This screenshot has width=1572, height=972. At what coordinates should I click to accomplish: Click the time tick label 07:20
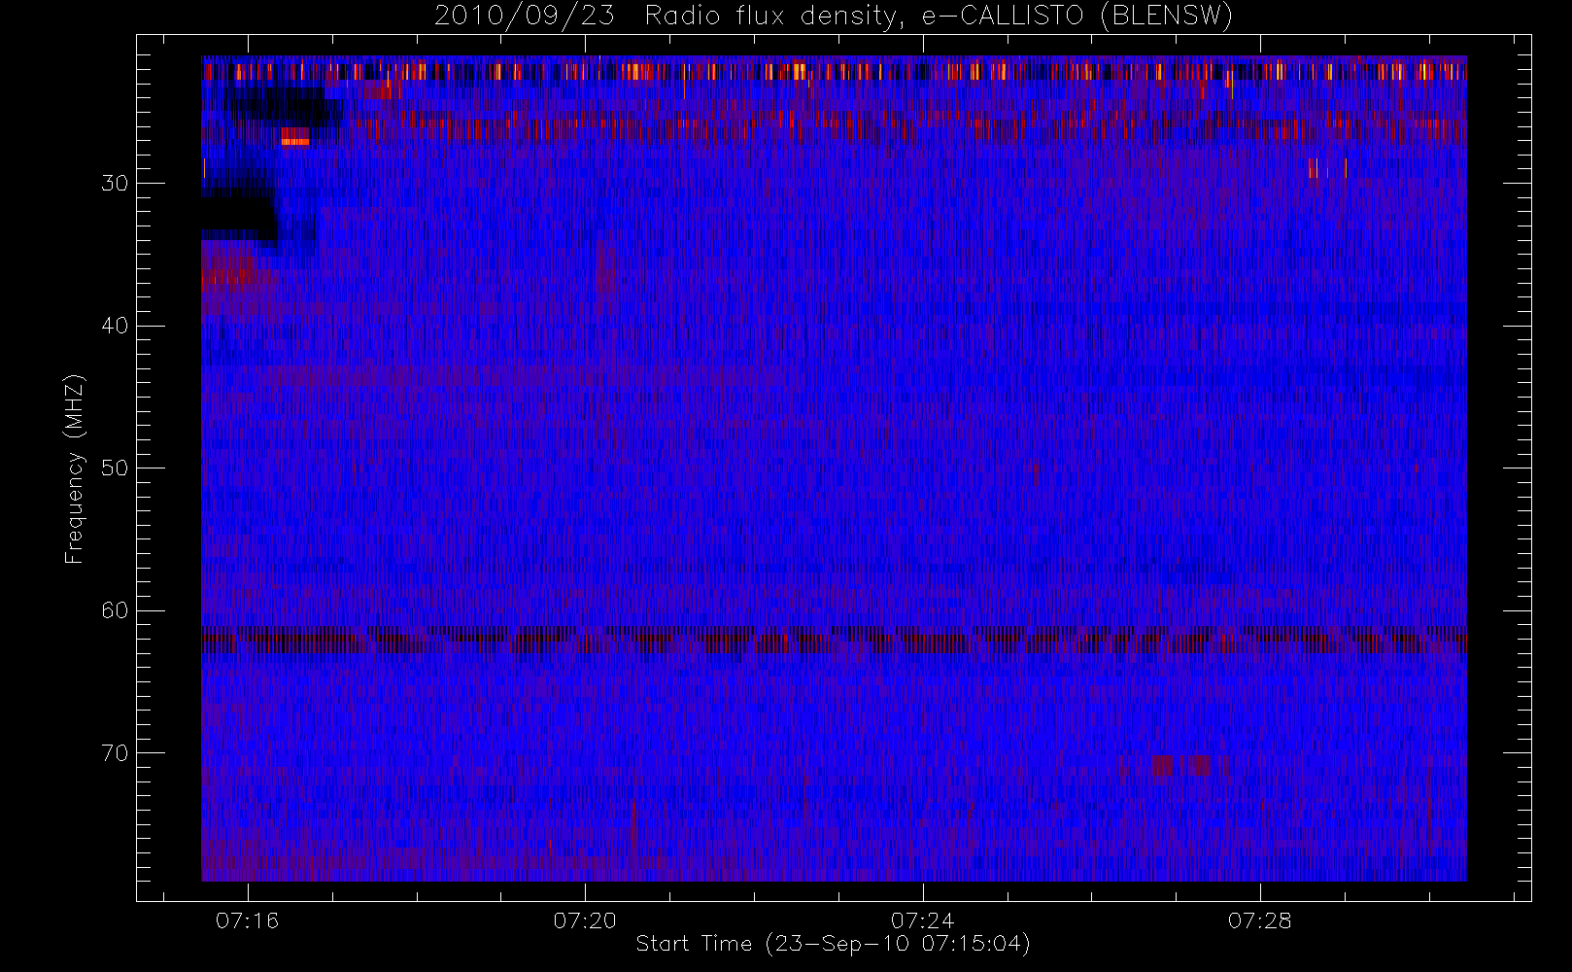pyautogui.click(x=585, y=920)
